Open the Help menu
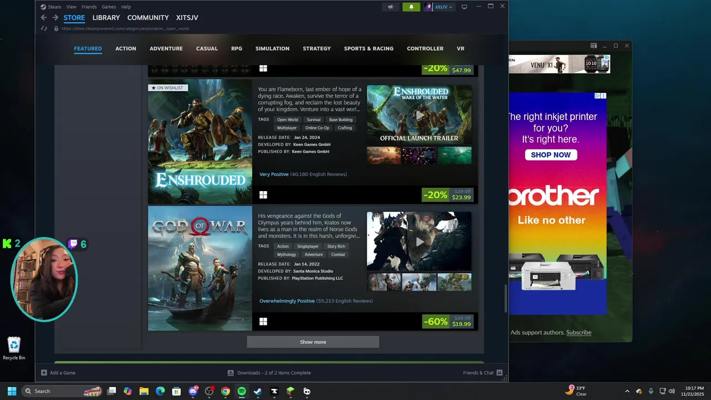Image resolution: width=711 pixels, height=400 pixels. pyautogui.click(x=126, y=7)
